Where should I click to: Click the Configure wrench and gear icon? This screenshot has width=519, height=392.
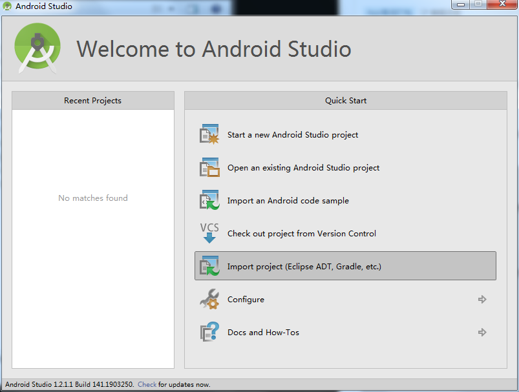click(209, 299)
